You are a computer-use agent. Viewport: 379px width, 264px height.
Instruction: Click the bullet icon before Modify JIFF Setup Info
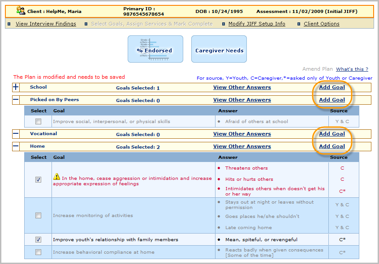tap(224, 24)
